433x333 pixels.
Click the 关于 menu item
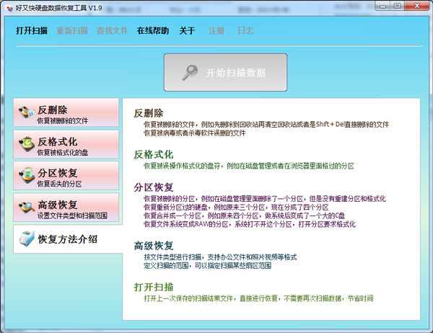click(187, 31)
